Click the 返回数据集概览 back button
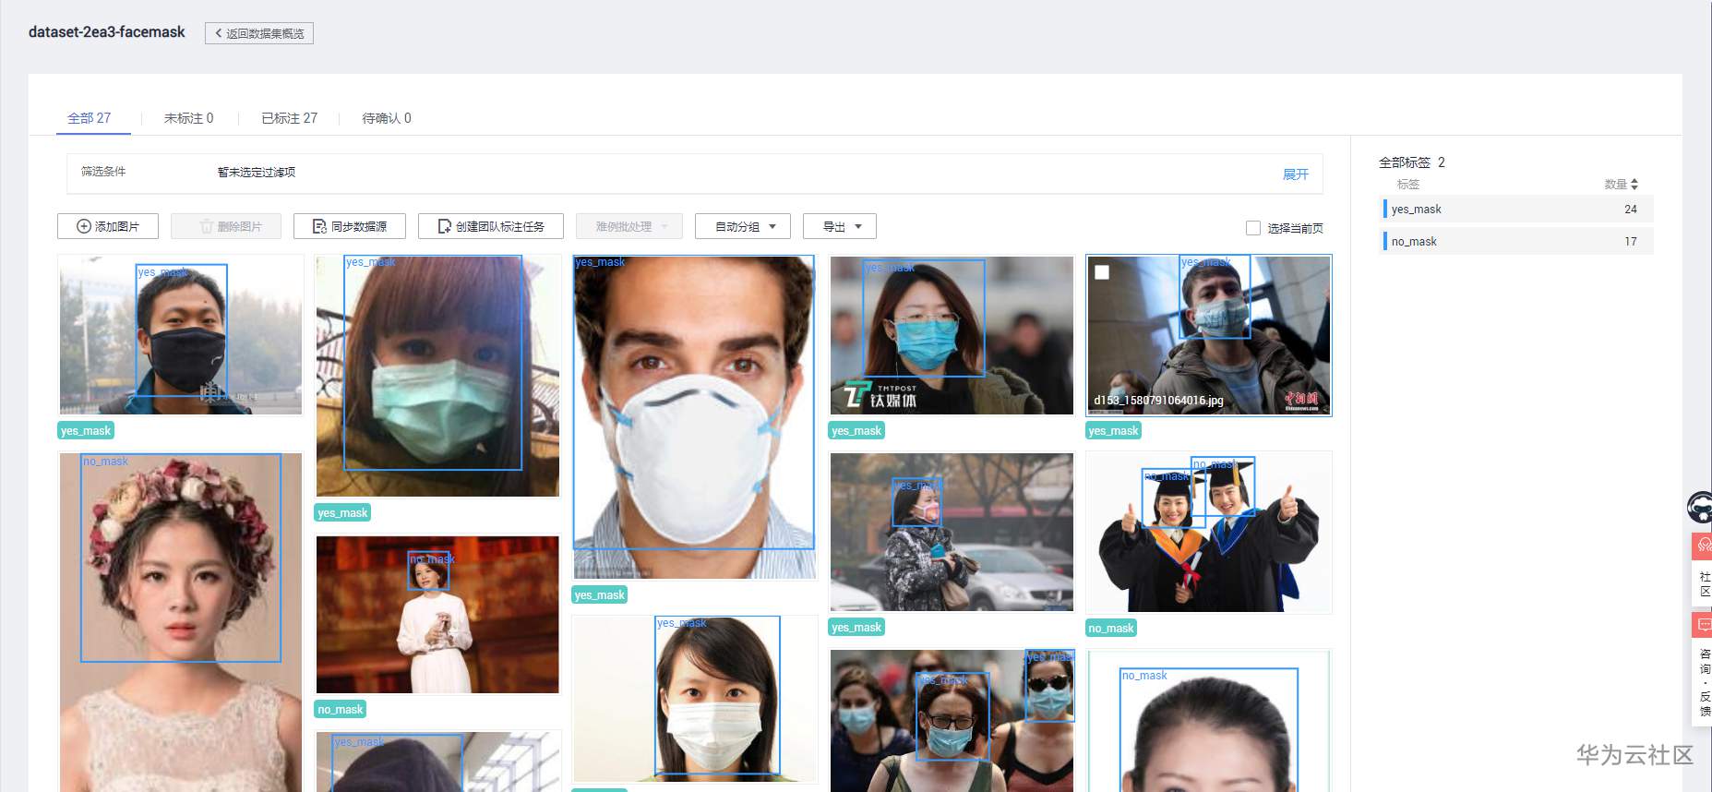The width and height of the screenshot is (1712, 792). coord(259,33)
